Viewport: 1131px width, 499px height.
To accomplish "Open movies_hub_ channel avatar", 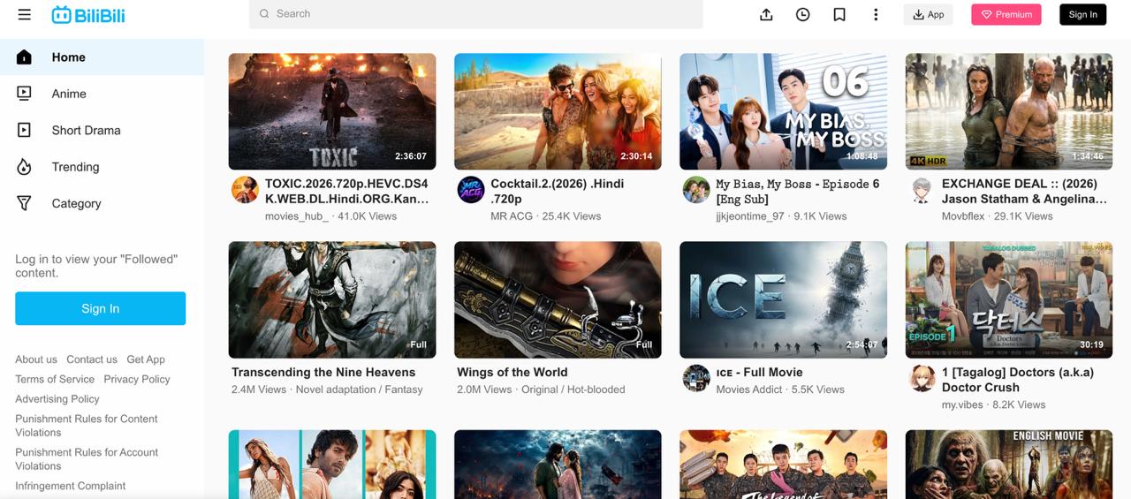I will 245,190.
